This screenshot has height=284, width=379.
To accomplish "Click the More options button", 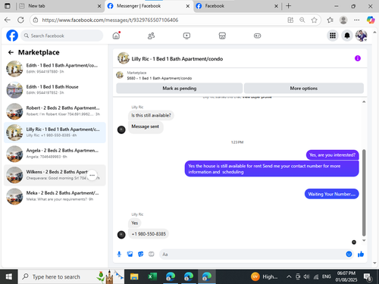I will pyautogui.click(x=304, y=89).
